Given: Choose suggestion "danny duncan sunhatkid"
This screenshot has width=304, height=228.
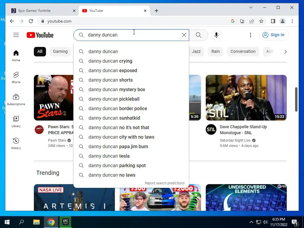Looking at the screenshot, I should tap(131, 118).
